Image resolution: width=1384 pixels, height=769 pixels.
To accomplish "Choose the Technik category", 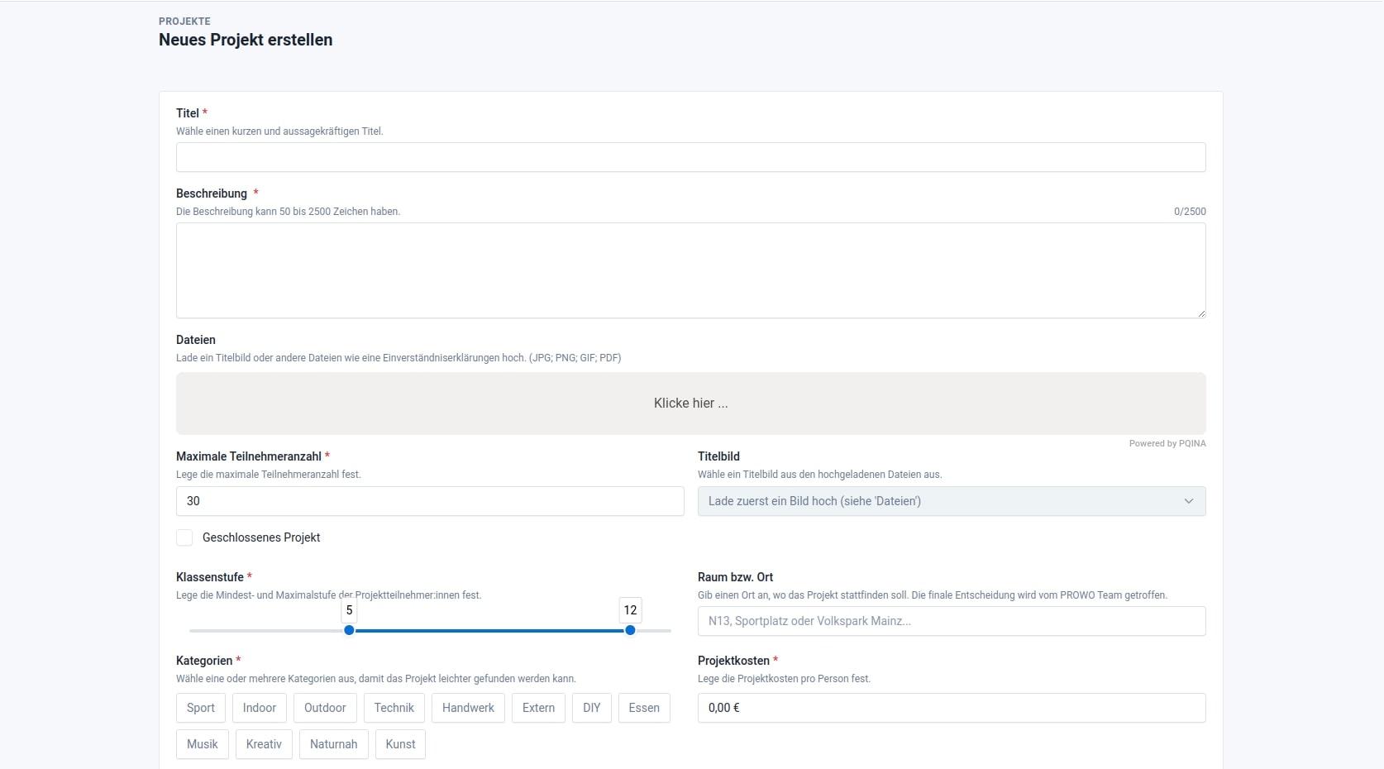I will [x=394, y=708].
